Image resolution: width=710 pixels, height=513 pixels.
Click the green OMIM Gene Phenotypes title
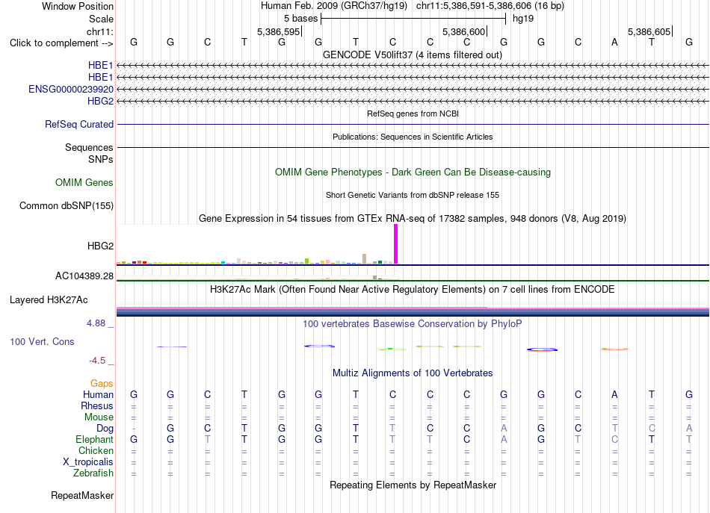point(413,172)
